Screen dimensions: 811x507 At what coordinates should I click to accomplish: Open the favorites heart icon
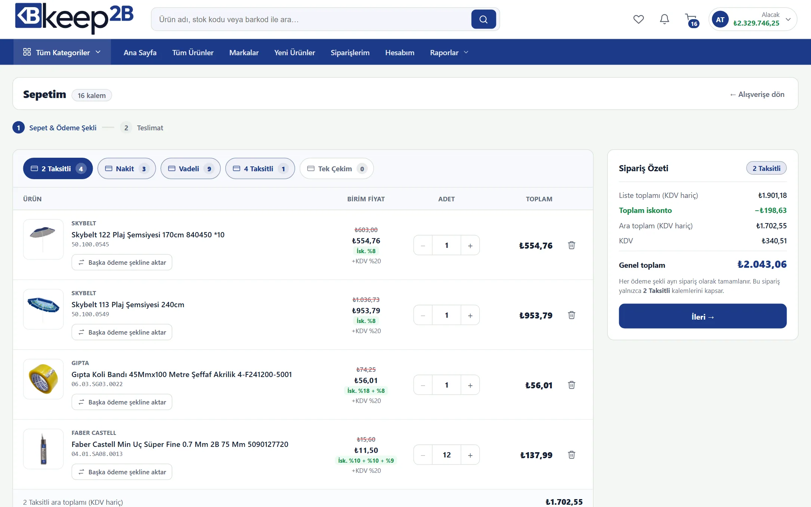pyautogui.click(x=638, y=19)
